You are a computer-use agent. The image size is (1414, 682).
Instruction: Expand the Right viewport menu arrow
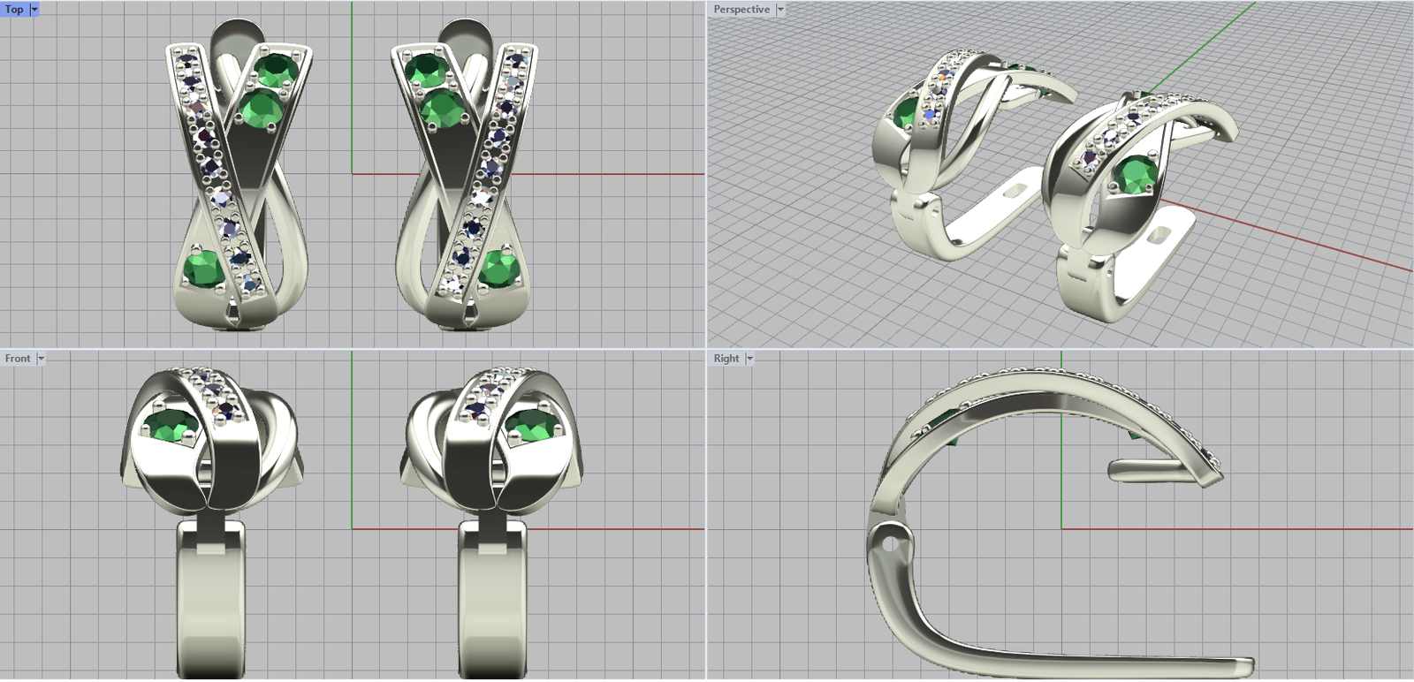pyautogui.click(x=749, y=359)
